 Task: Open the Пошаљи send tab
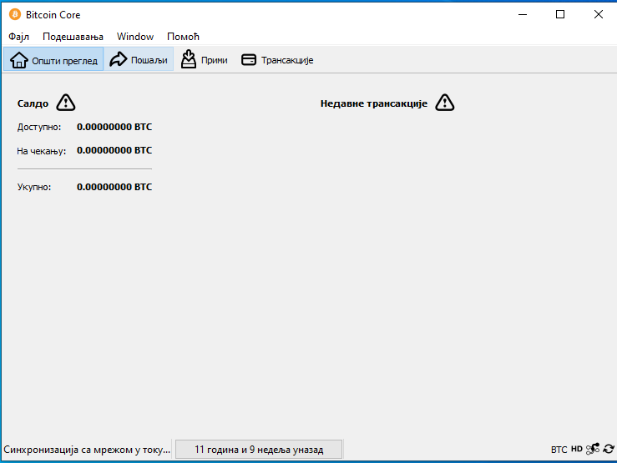139,59
